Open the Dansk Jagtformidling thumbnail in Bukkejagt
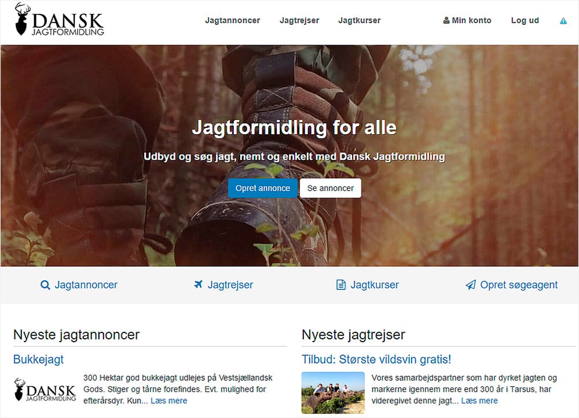579x418 pixels. (45, 390)
